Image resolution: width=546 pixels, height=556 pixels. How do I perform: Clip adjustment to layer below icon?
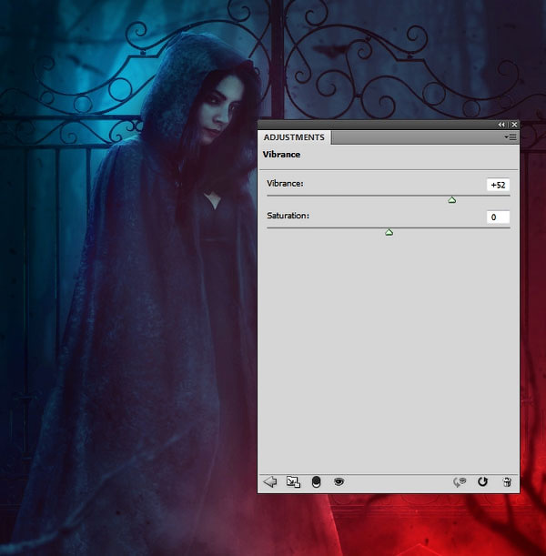click(x=316, y=481)
